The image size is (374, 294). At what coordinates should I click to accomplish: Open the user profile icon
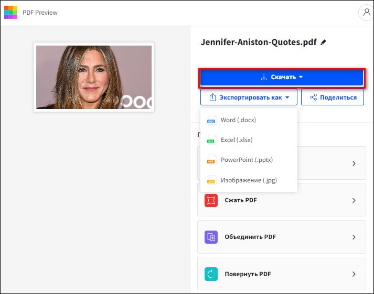coord(365,13)
